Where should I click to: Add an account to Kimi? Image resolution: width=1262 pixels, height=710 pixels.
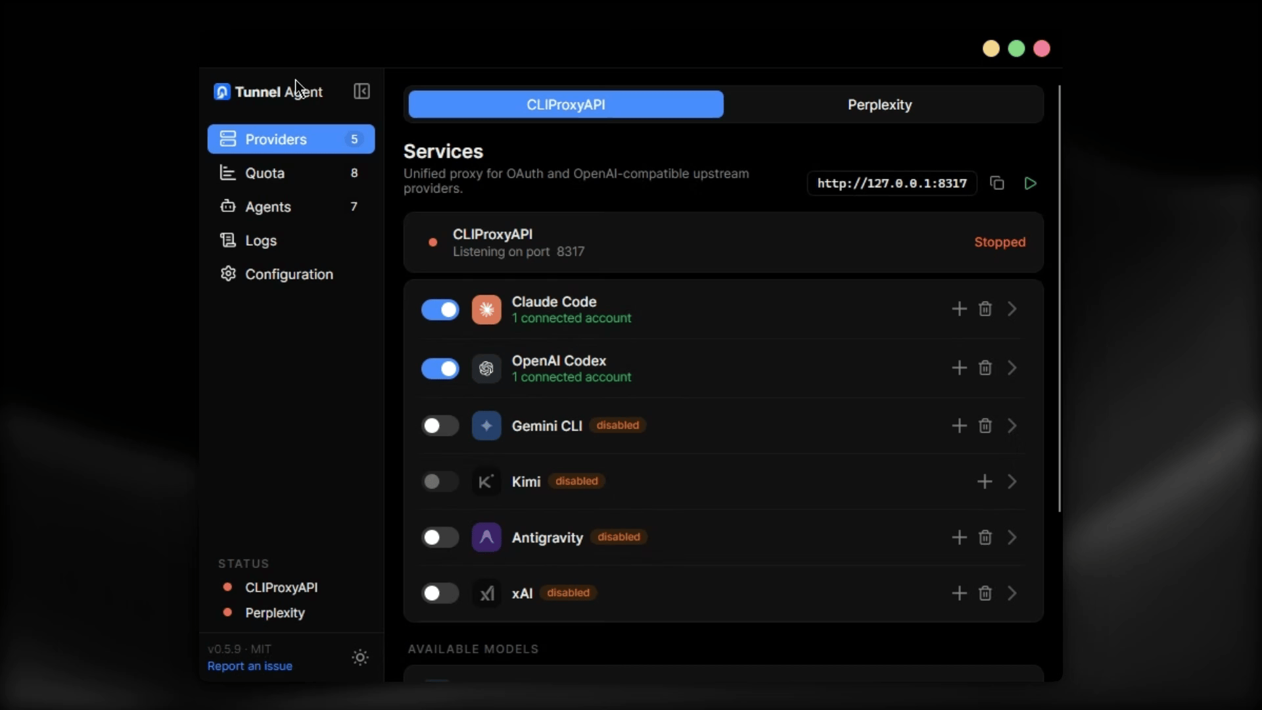[x=985, y=482]
